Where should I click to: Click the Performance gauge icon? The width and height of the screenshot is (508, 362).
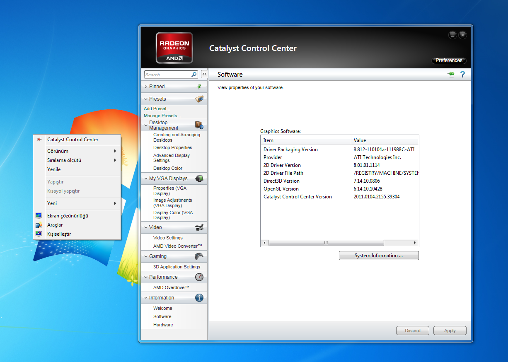(x=199, y=277)
